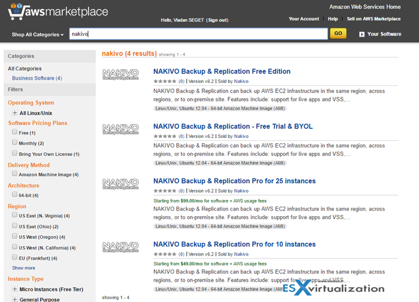Open NAKIVO logo for Pro 25 instances listing

120,184
